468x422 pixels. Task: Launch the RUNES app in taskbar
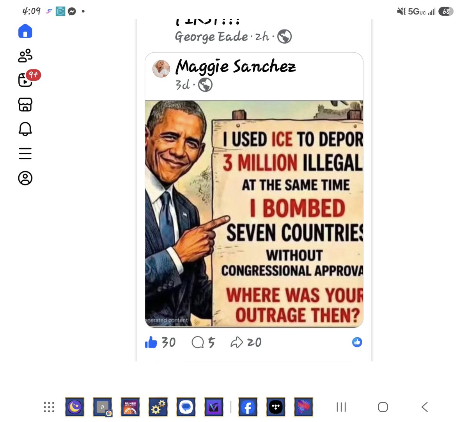(130, 407)
